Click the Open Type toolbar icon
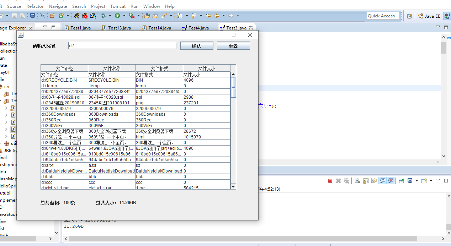The width and height of the screenshot is (451, 246). coord(147,16)
